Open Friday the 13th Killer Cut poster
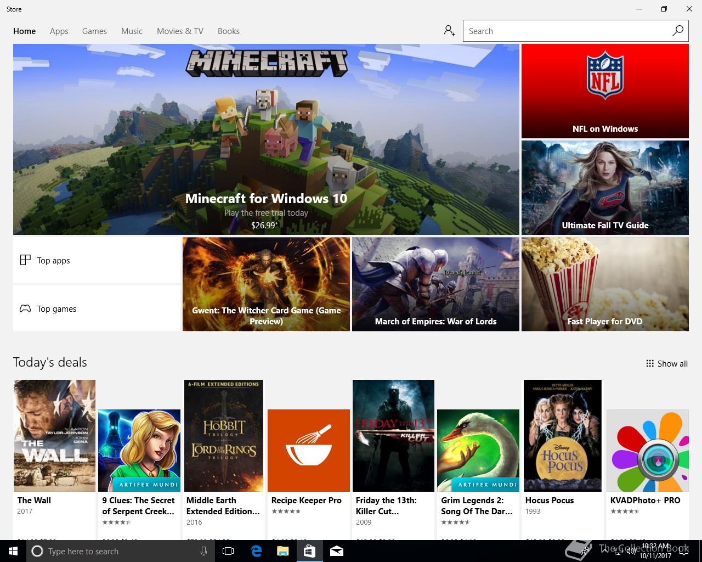Screen dimensions: 702x562 pos(393,436)
